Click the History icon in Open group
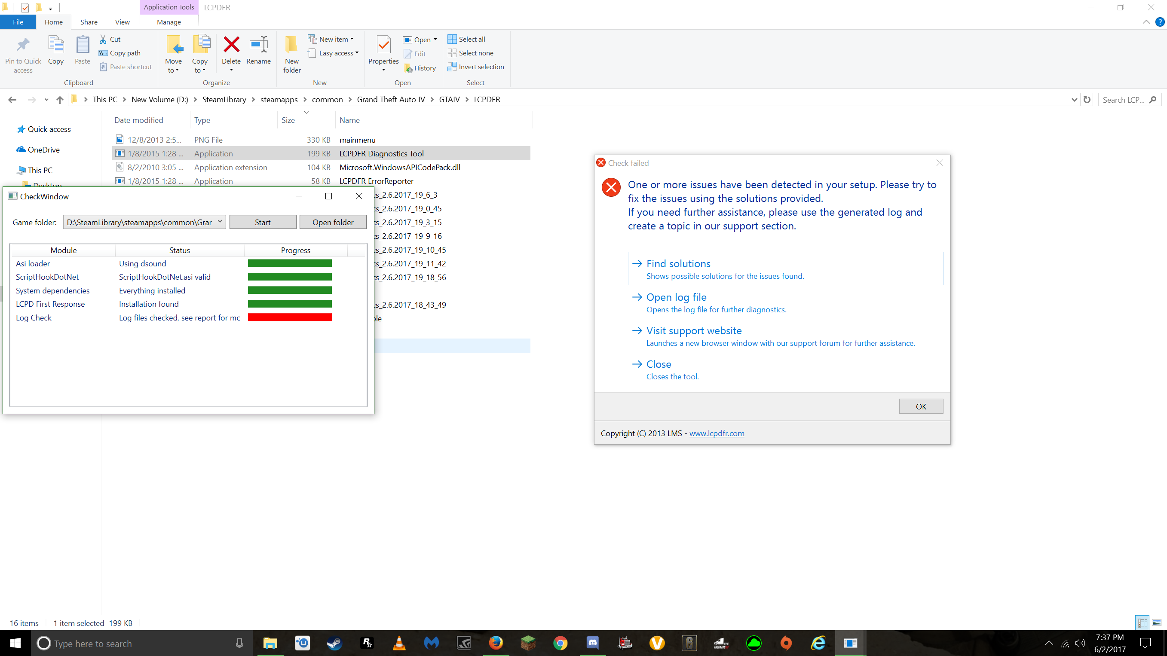This screenshot has height=656, width=1167. (420, 68)
